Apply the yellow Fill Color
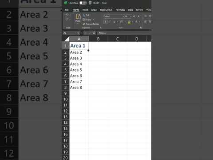The width and height of the screenshot is (213, 160). [x=130, y=22]
